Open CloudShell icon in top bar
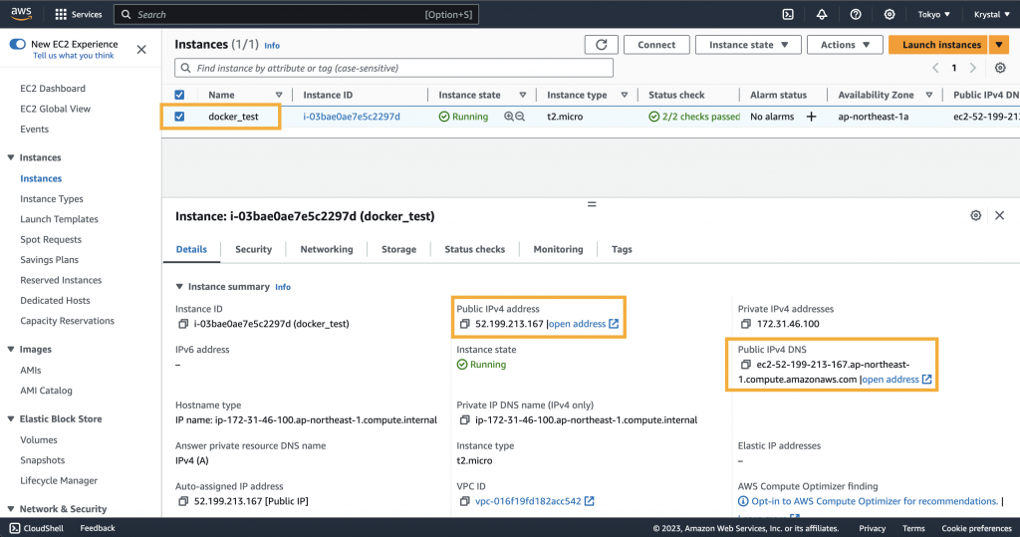This screenshot has width=1020, height=537. coord(788,14)
